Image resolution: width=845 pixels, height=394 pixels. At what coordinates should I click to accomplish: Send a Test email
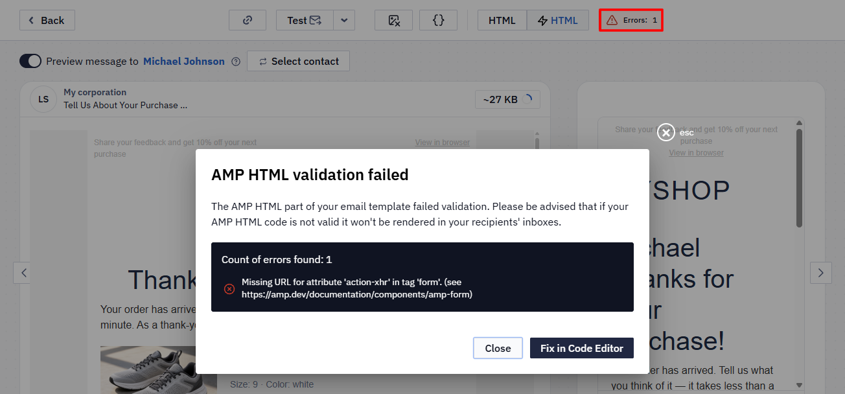click(x=305, y=20)
